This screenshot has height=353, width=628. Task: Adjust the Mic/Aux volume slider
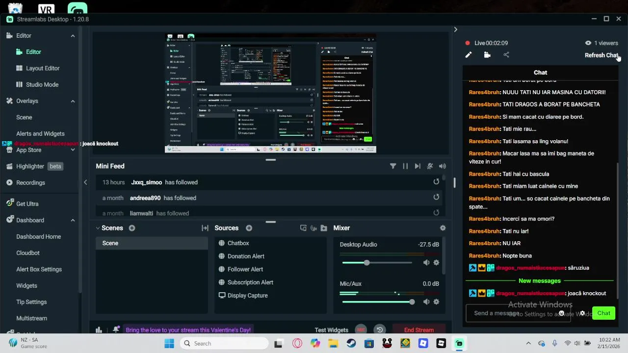point(377,302)
